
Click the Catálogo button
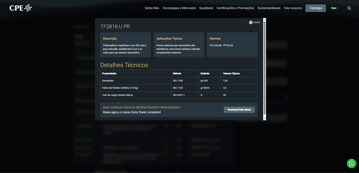point(316,8)
